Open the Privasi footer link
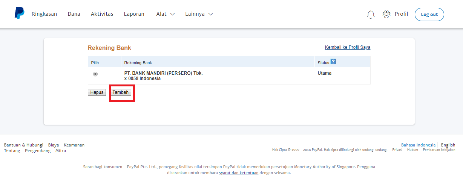463x178 pixels. click(397, 149)
